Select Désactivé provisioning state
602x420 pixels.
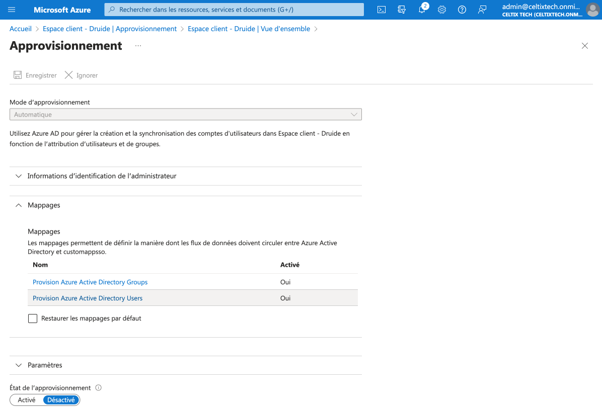click(61, 400)
